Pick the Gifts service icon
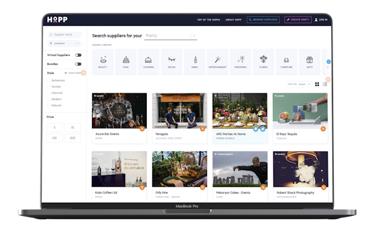 [310, 60]
